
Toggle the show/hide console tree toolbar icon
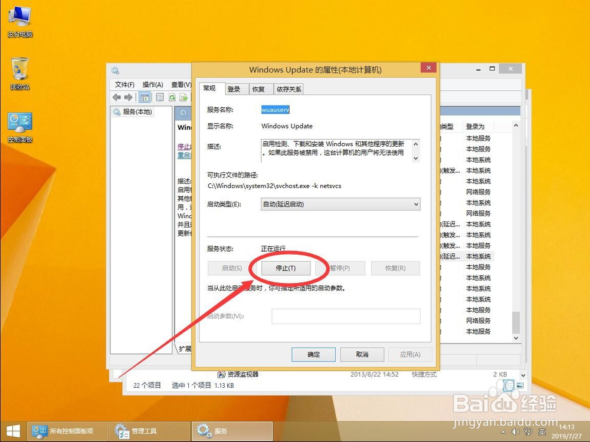pos(145,97)
